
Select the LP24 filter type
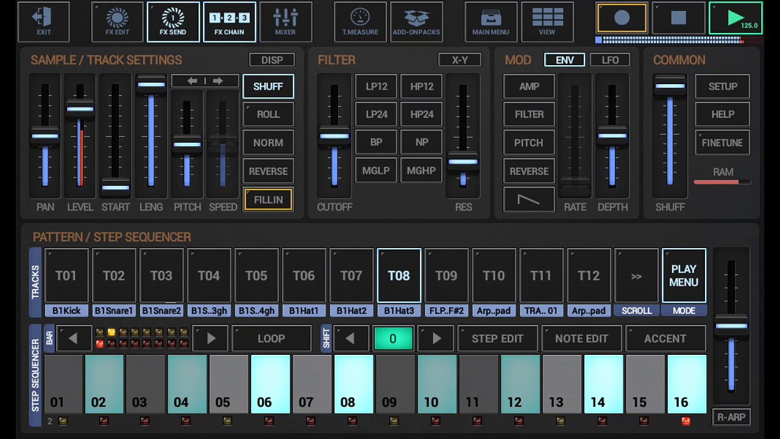pyautogui.click(x=376, y=115)
